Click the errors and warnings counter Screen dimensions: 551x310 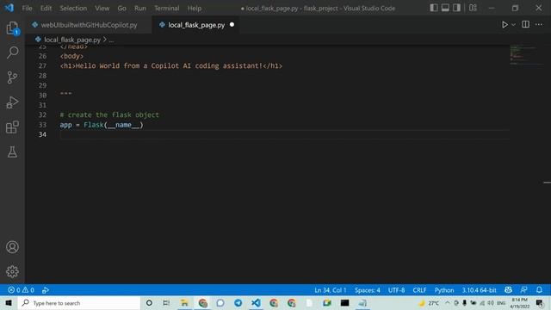click(x=21, y=290)
